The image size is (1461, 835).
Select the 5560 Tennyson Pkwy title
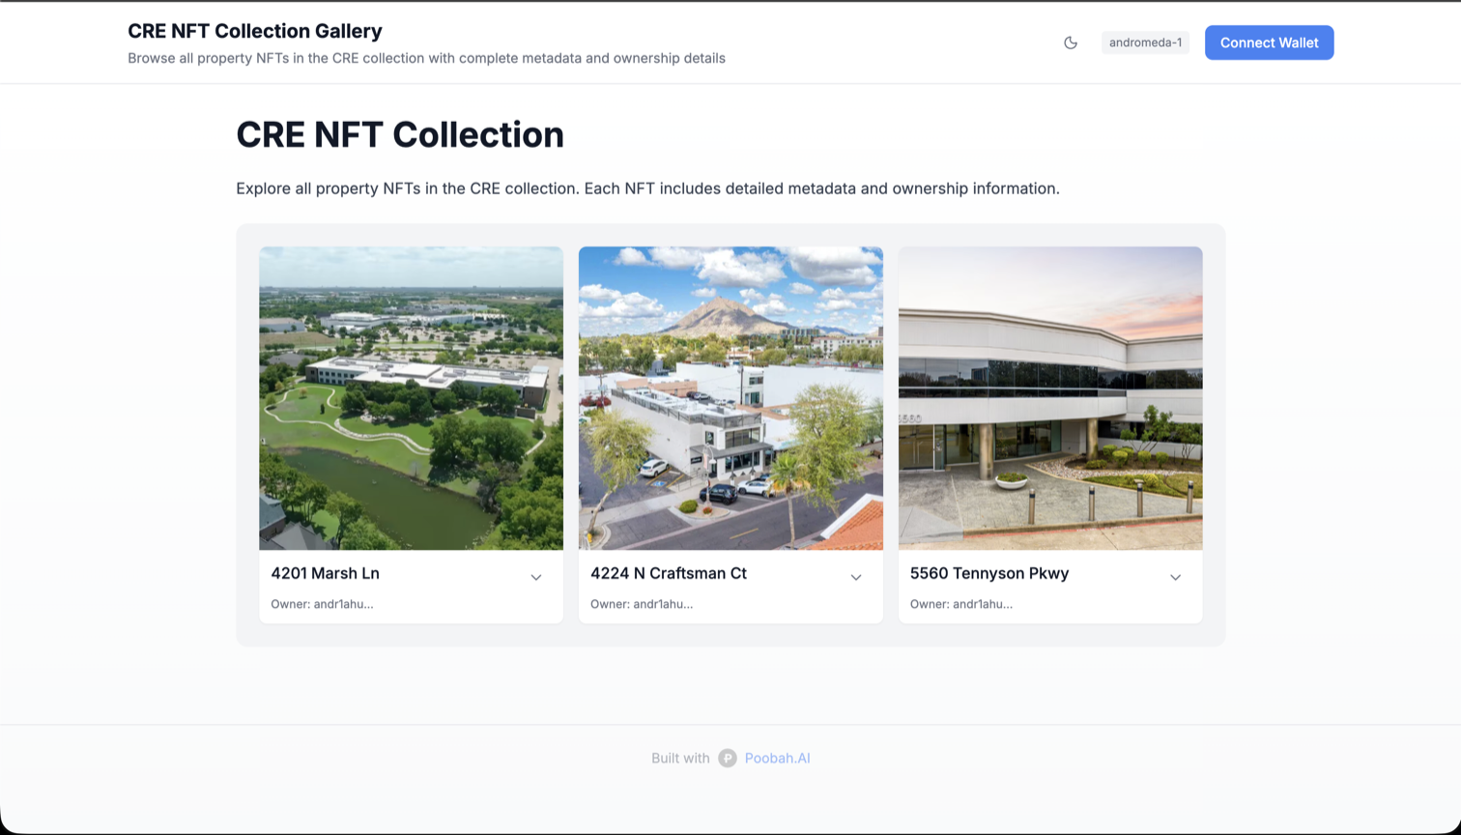pos(988,573)
